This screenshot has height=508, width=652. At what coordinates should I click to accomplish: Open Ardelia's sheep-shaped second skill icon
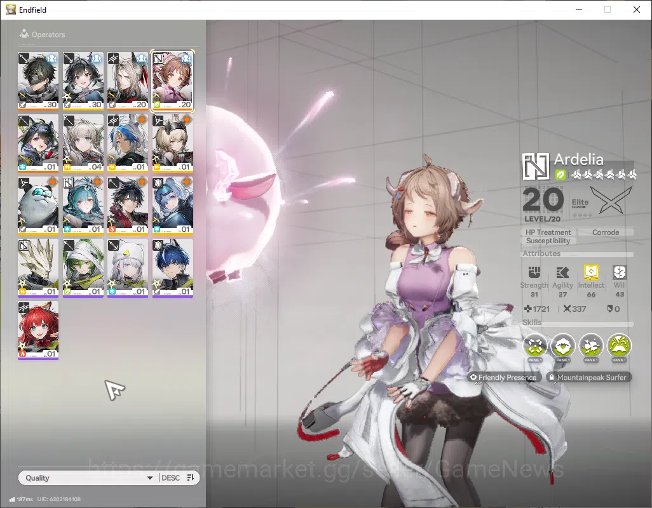point(563,345)
